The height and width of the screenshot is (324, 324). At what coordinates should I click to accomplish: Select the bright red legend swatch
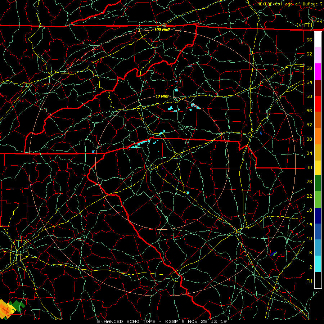coord(318,104)
